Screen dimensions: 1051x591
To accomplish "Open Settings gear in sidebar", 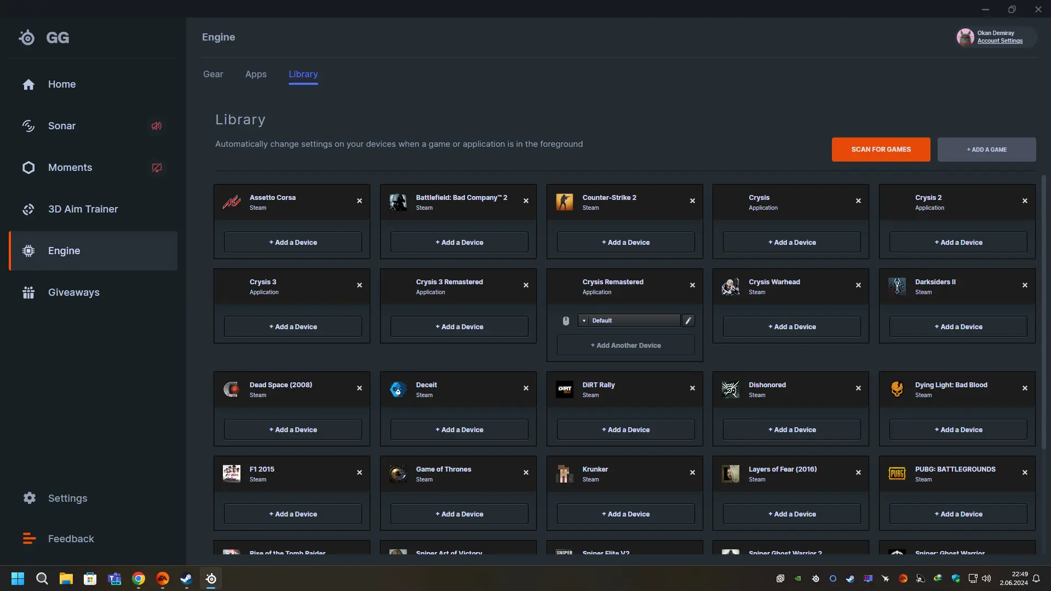I will [30, 498].
